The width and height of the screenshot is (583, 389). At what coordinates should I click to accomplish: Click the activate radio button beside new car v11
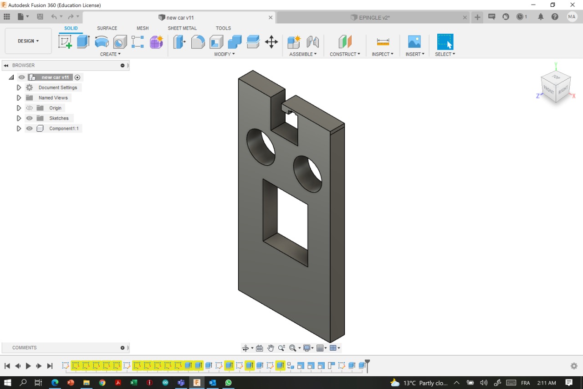coord(77,78)
